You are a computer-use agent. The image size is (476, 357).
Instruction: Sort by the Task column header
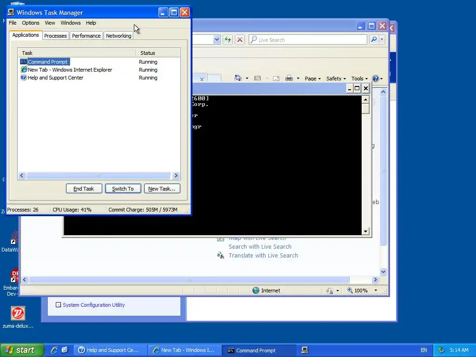coord(77,53)
